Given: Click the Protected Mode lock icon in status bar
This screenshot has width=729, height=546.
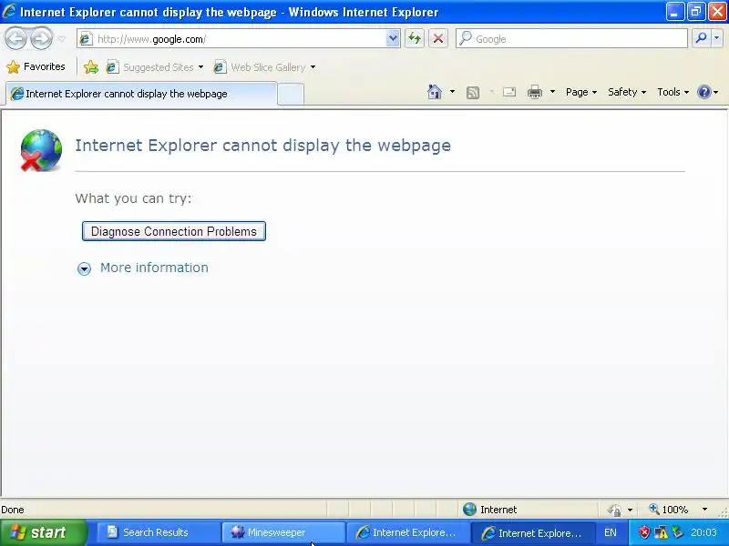Looking at the screenshot, I should [x=614, y=510].
